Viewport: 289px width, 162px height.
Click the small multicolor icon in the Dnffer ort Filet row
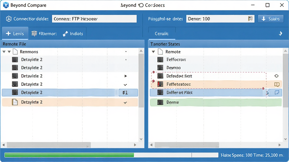pos(268,93)
